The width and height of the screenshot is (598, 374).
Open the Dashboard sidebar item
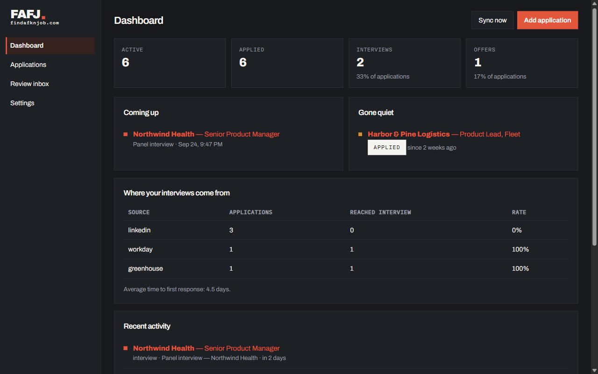point(50,45)
